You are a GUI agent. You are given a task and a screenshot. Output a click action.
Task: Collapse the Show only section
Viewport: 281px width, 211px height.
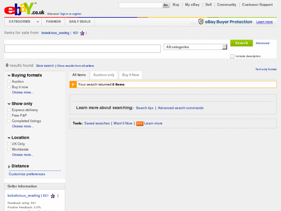pos(9,104)
